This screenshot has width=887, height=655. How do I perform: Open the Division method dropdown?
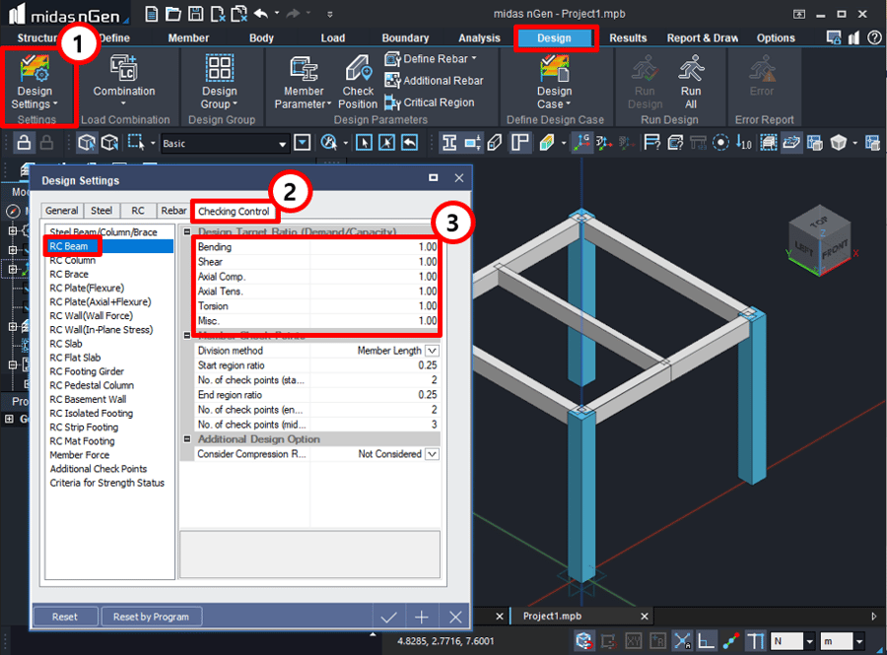point(433,351)
